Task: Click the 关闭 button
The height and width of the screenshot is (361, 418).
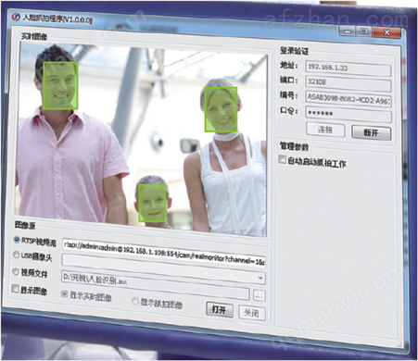Action: [x=252, y=313]
